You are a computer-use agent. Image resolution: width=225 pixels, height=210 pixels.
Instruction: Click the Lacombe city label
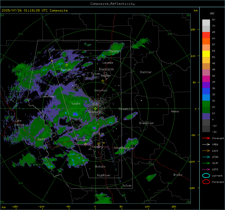tap(108, 63)
